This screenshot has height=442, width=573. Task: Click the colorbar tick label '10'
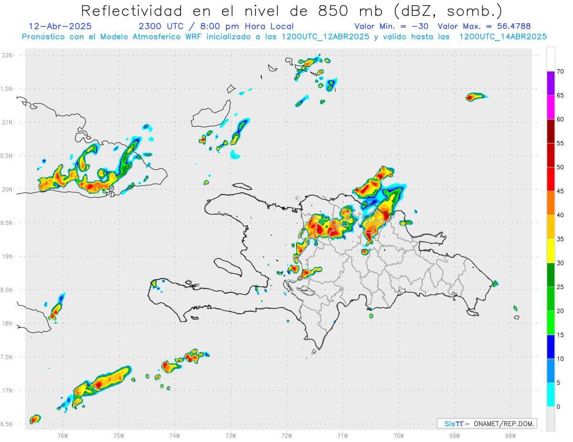[561, 359]
